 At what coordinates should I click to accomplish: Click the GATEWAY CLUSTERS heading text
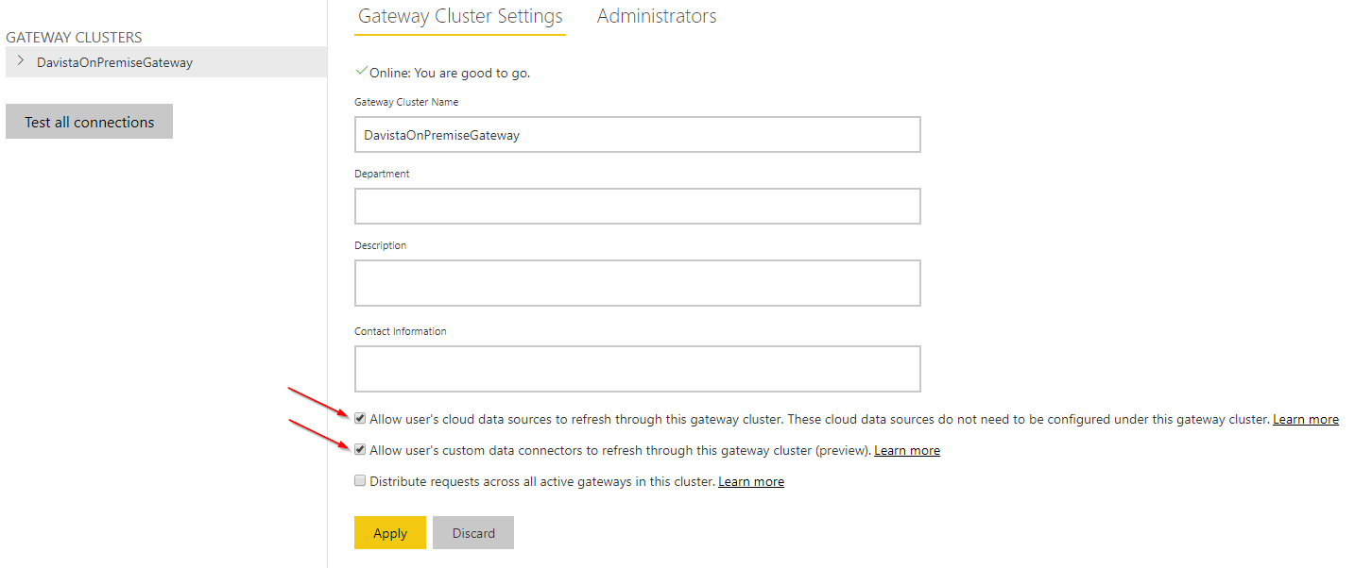click(x=74, y=38)
